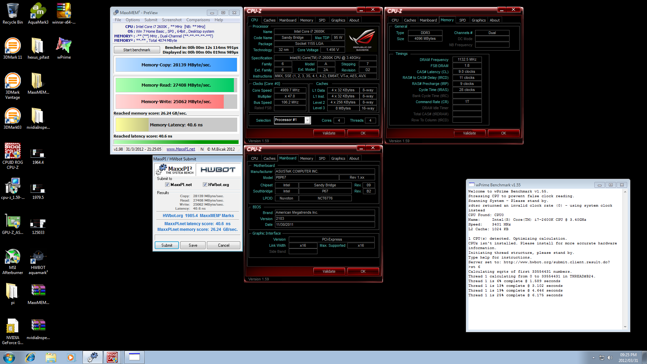Click the Start benchmark button
The width and height of the screenshot is (647, 364).
(137, 50)
